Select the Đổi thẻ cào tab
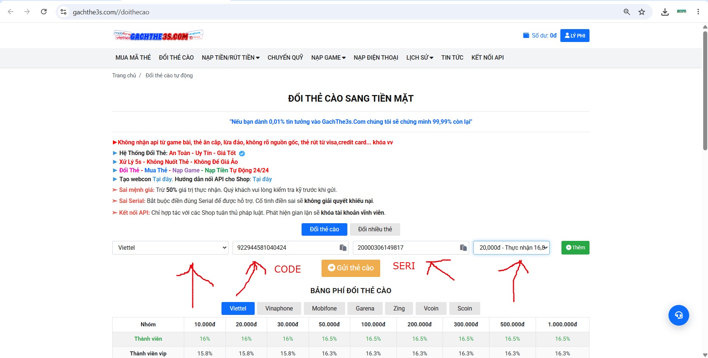Image resolution: width=708 pixels, height=358 pixels. click(324, 229)
